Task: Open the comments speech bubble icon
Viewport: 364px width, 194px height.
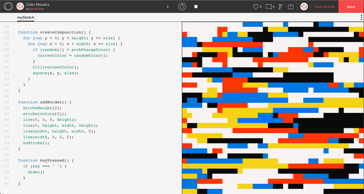Action: click(x=269, y=7)
